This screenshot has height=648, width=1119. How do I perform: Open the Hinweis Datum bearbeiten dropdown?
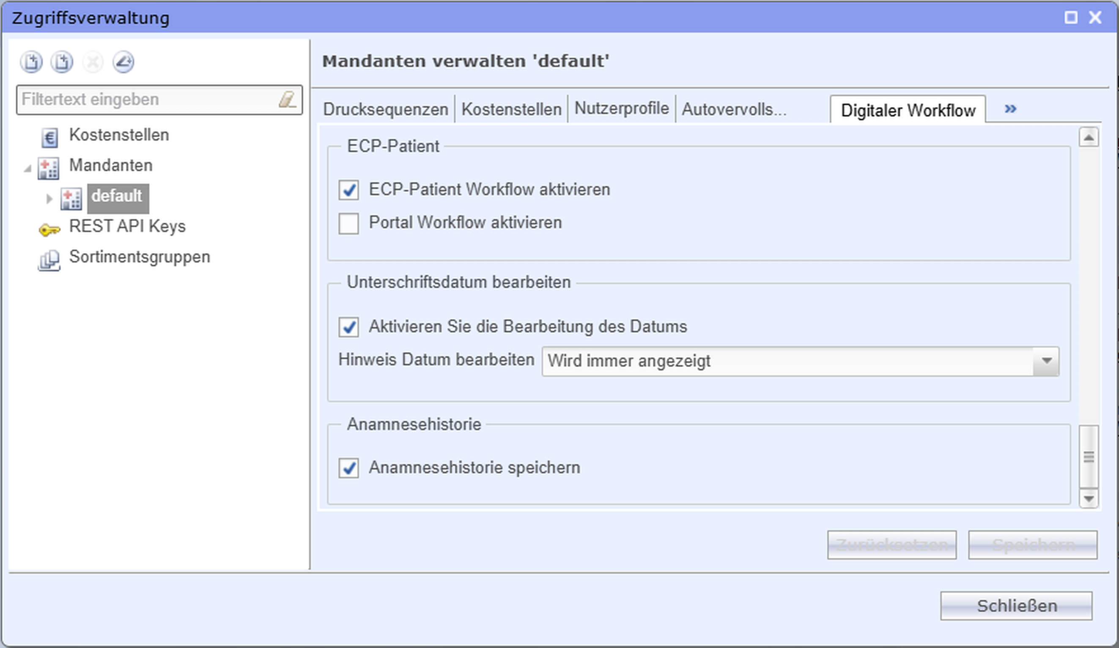coord(1046,361)
